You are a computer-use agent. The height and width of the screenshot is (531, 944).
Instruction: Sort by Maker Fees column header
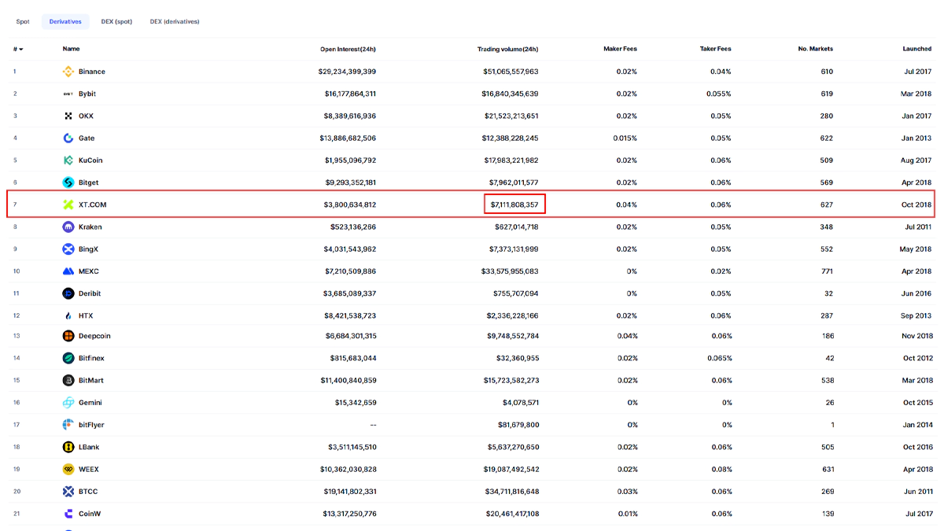coord(620,49)
